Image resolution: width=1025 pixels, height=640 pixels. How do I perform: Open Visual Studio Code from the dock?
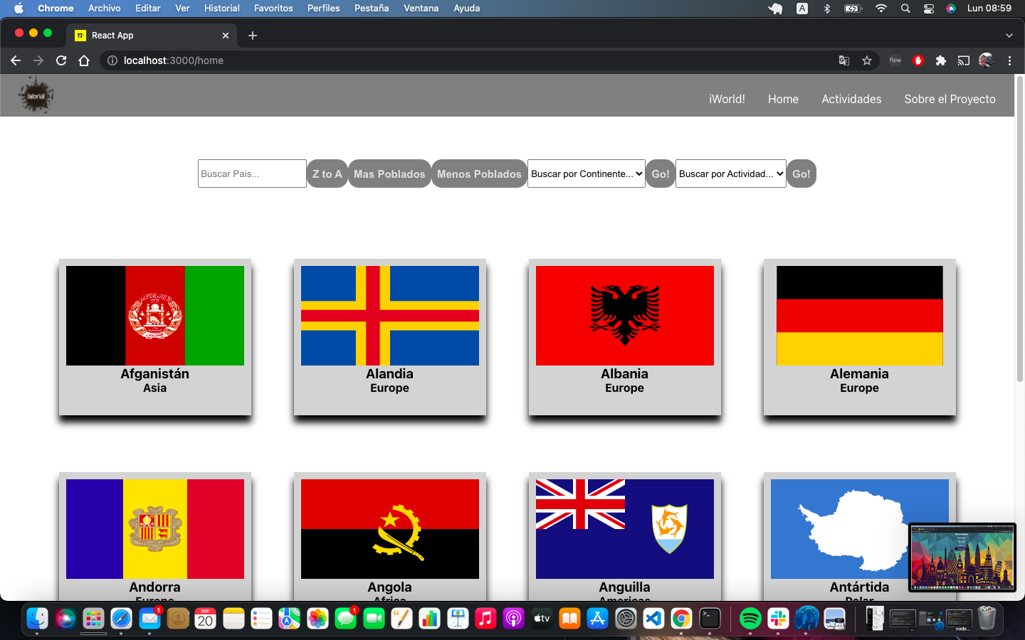654,619
